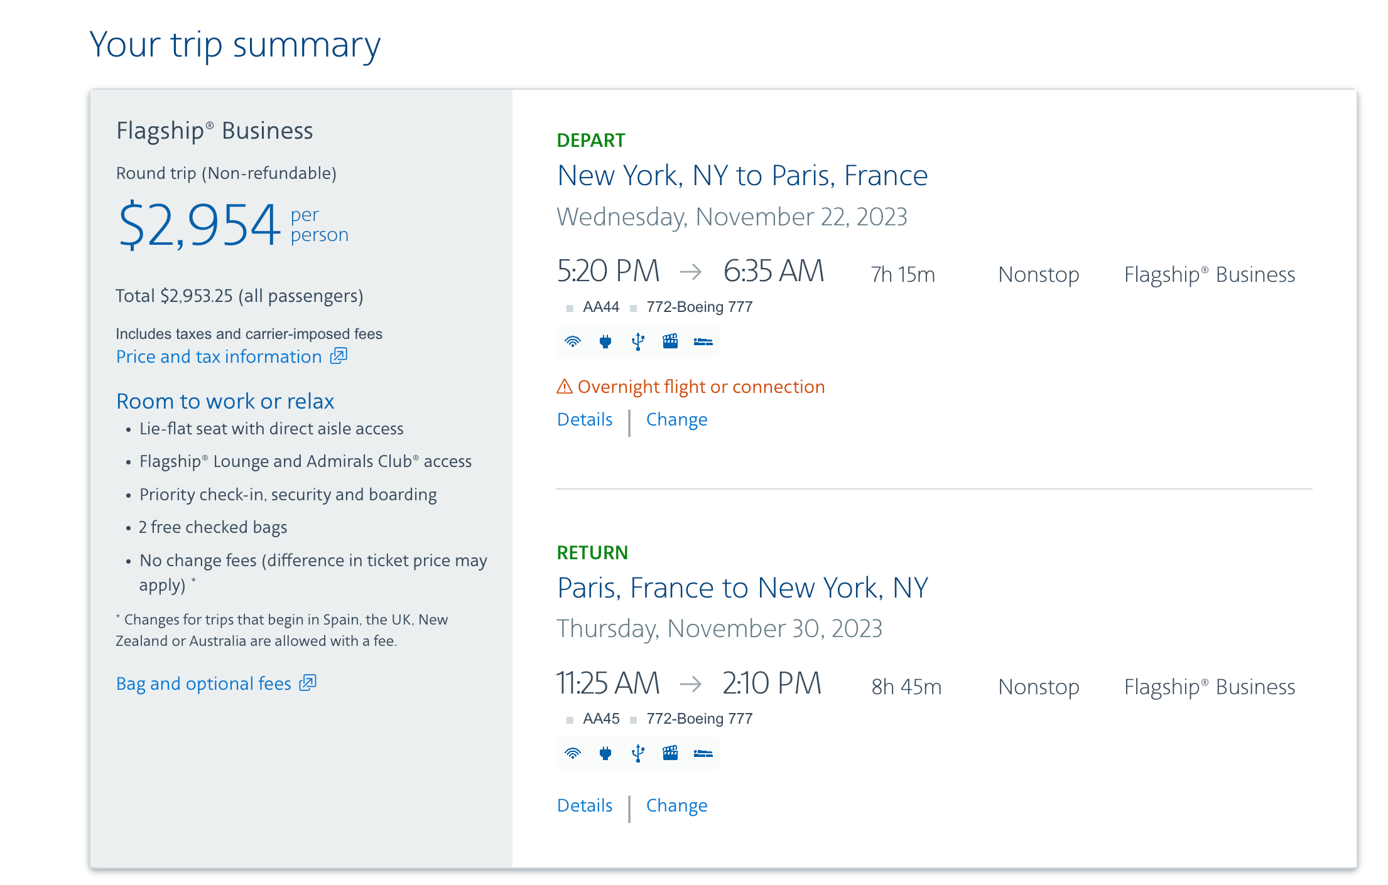The height and width of the screenshot is (885, 1388).
Task: Click the lie-flat seat icon on AA45
Action: 703,754
